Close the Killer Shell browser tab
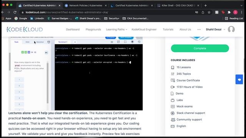The width and height of the screenshot is (246, 138). point(198,5)
